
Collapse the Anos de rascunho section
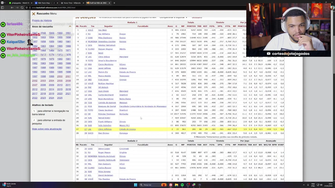[x=70, y=27]
